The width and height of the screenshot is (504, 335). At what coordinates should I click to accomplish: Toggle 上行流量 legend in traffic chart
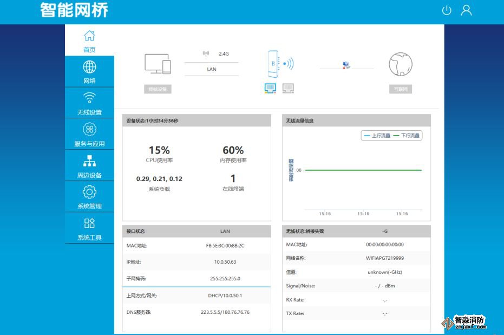[x=376, y=136]
